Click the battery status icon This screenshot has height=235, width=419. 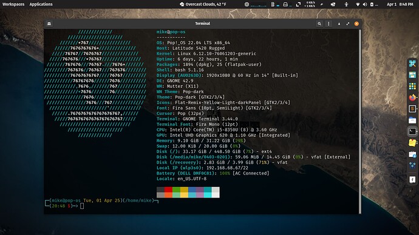coord(372,4)
